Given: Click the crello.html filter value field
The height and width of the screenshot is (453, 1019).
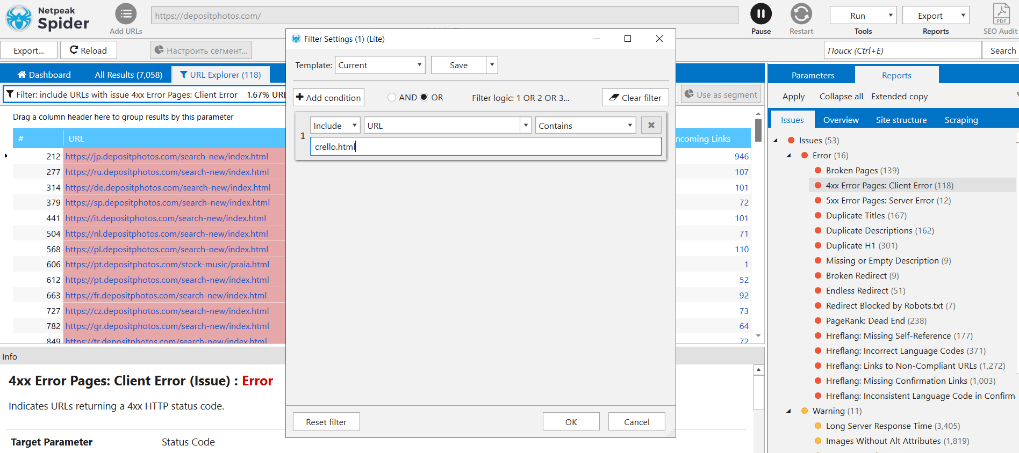Looking at the screenshot, I should pos(485,147).
